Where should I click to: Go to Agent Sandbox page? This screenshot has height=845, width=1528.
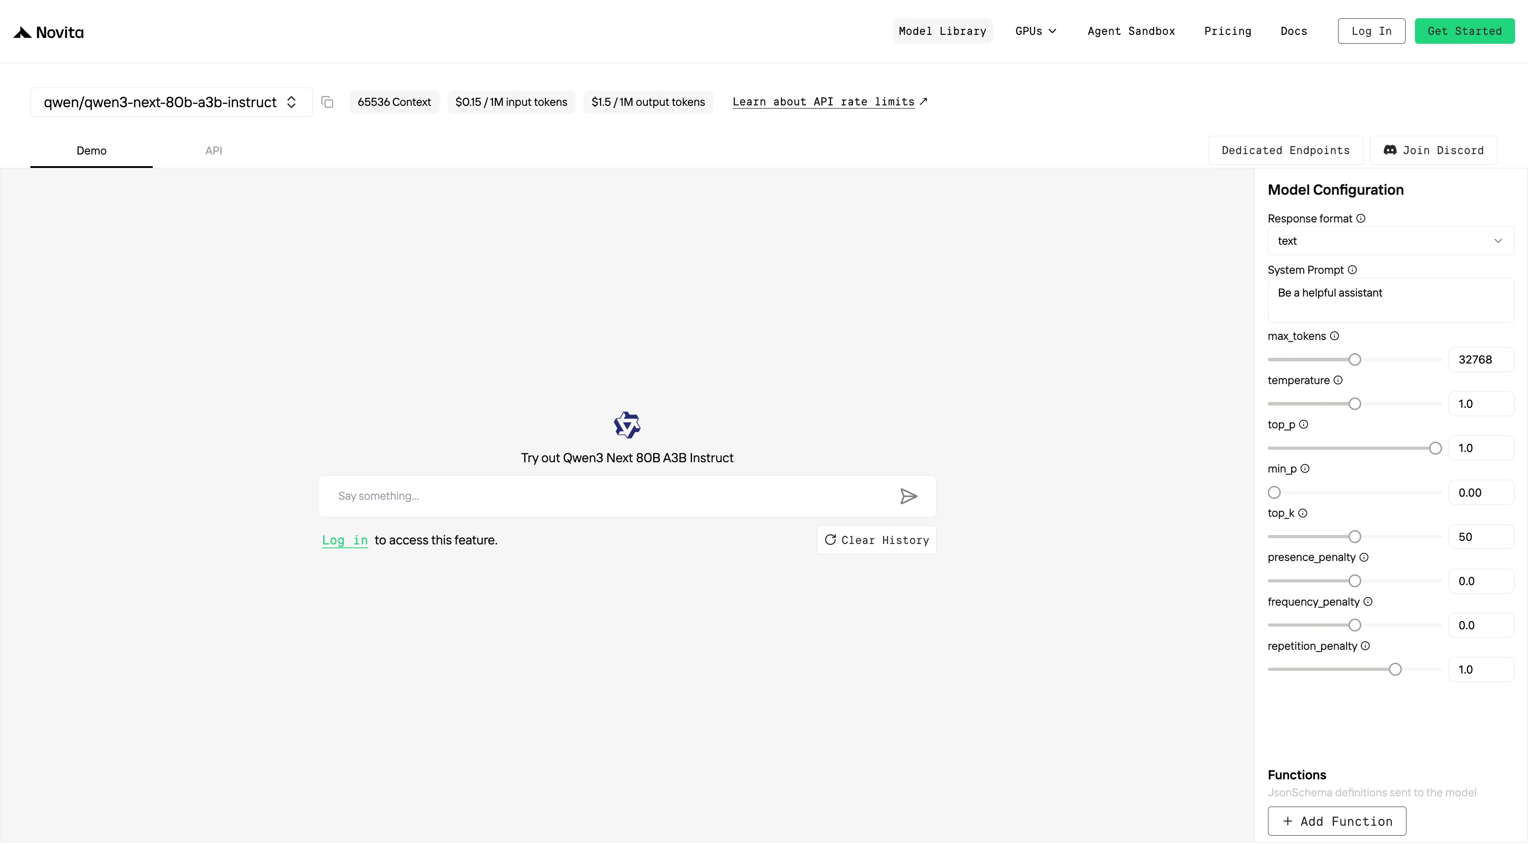point(1131,31)
